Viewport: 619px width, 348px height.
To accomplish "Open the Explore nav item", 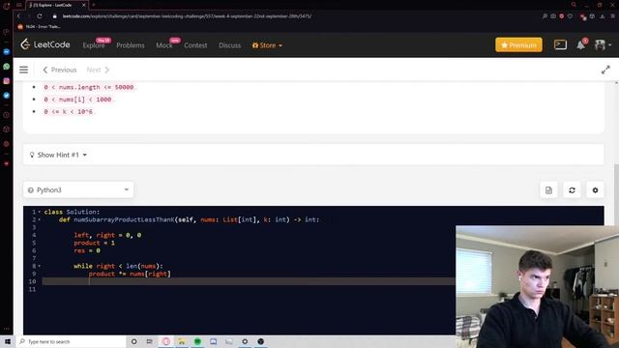I will [94, 45].
